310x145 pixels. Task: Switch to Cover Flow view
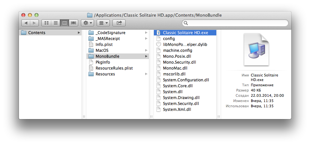tap(73, 23)
